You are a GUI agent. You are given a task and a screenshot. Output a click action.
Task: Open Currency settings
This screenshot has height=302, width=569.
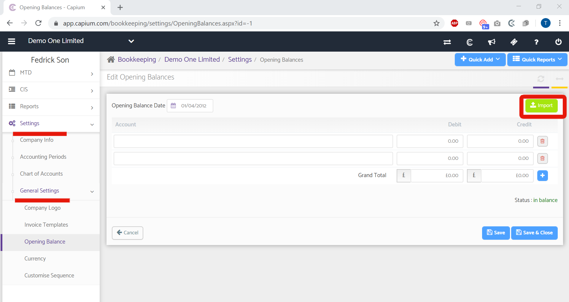(35, 259)
